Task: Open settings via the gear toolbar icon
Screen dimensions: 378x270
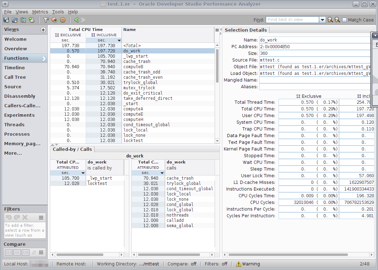Action: [x=63, y=20]
